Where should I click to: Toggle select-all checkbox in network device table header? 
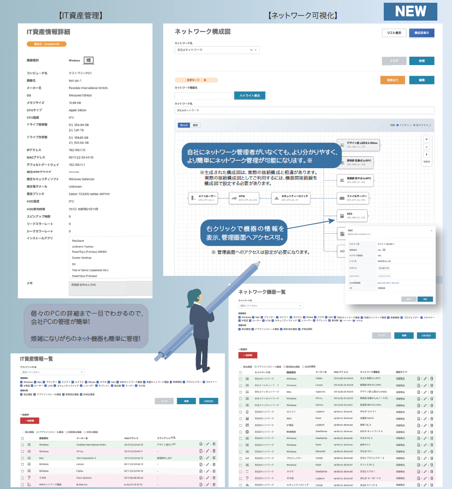(x=241, y=372)
